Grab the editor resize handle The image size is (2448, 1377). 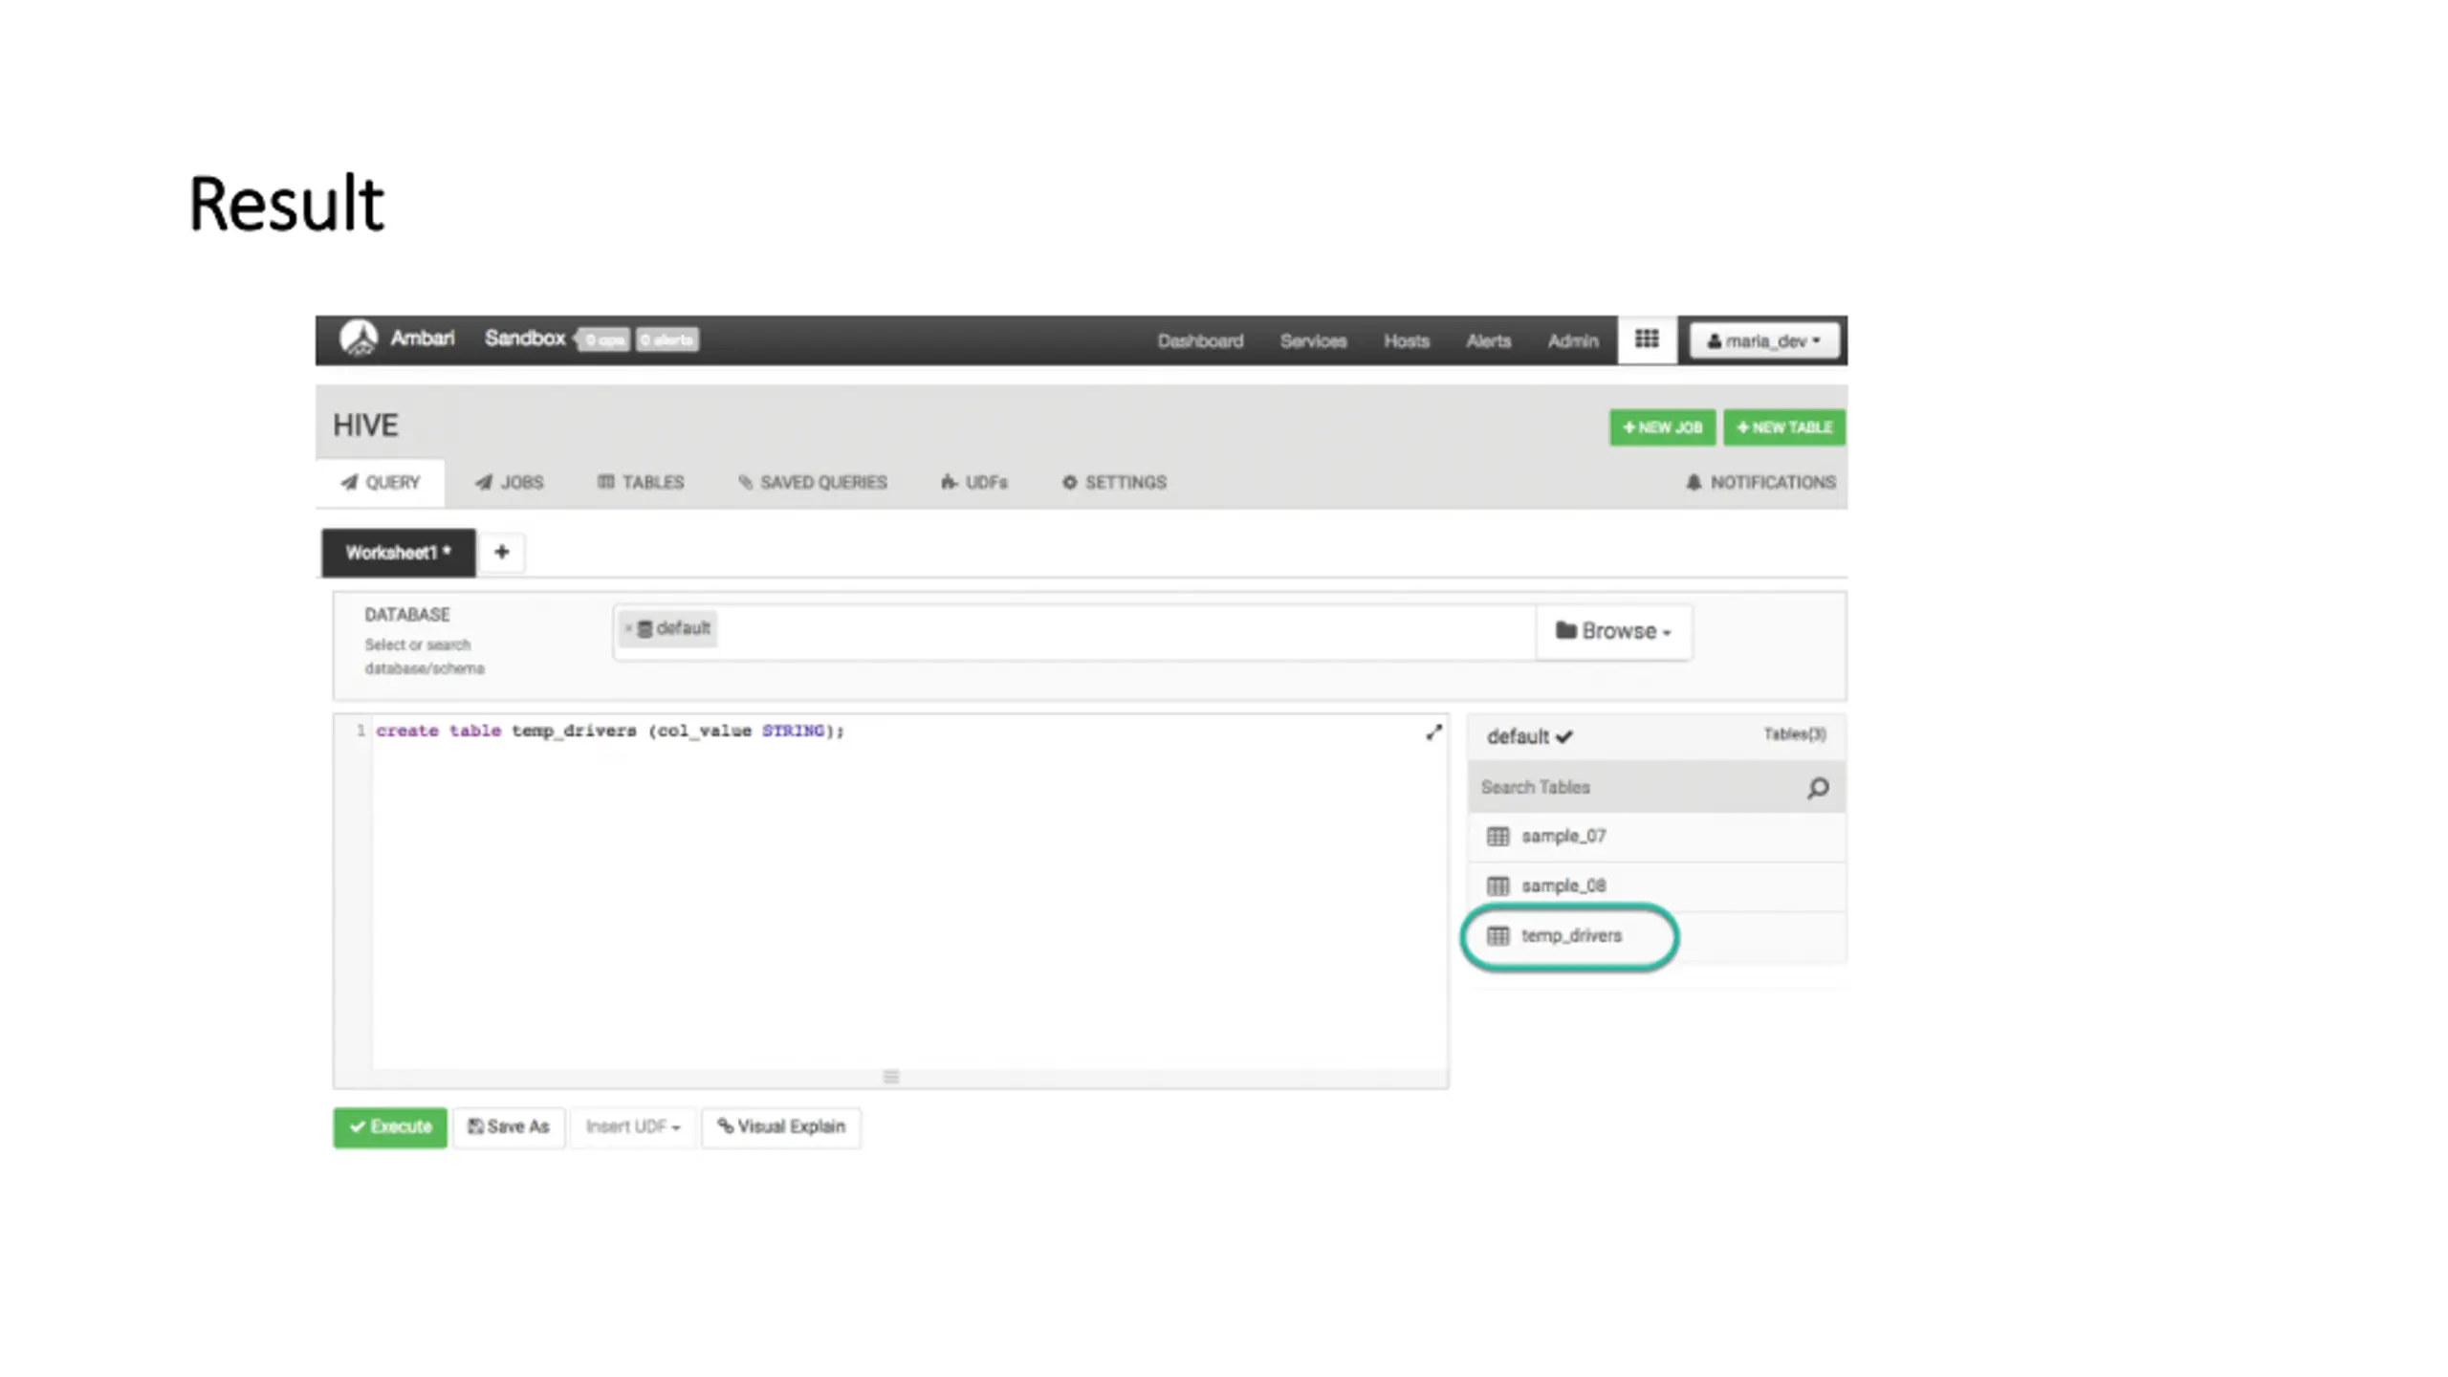point(891,1077)
